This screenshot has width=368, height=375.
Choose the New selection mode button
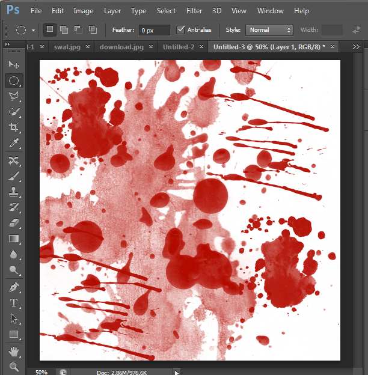pos(50,29)
